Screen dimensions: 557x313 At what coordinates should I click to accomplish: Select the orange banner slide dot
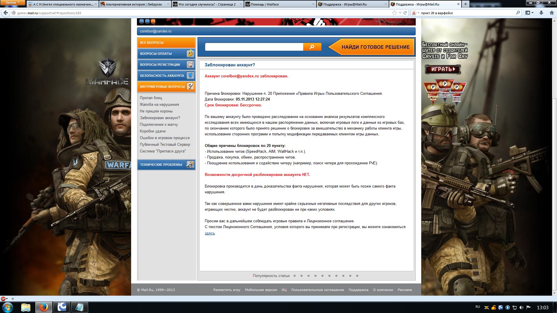153,21
